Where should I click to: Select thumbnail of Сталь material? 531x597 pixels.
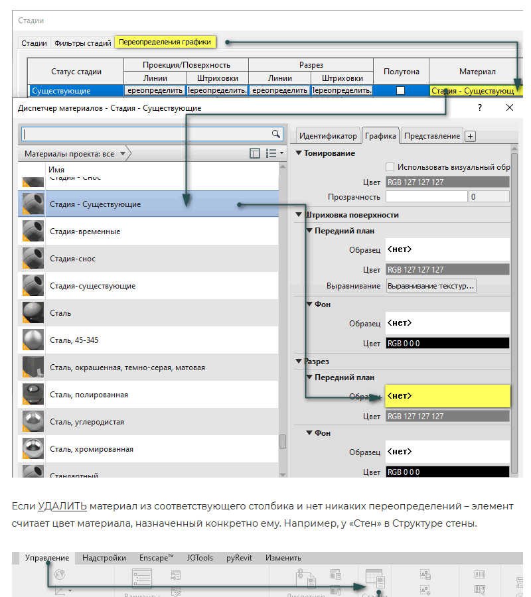coord(33,312)
